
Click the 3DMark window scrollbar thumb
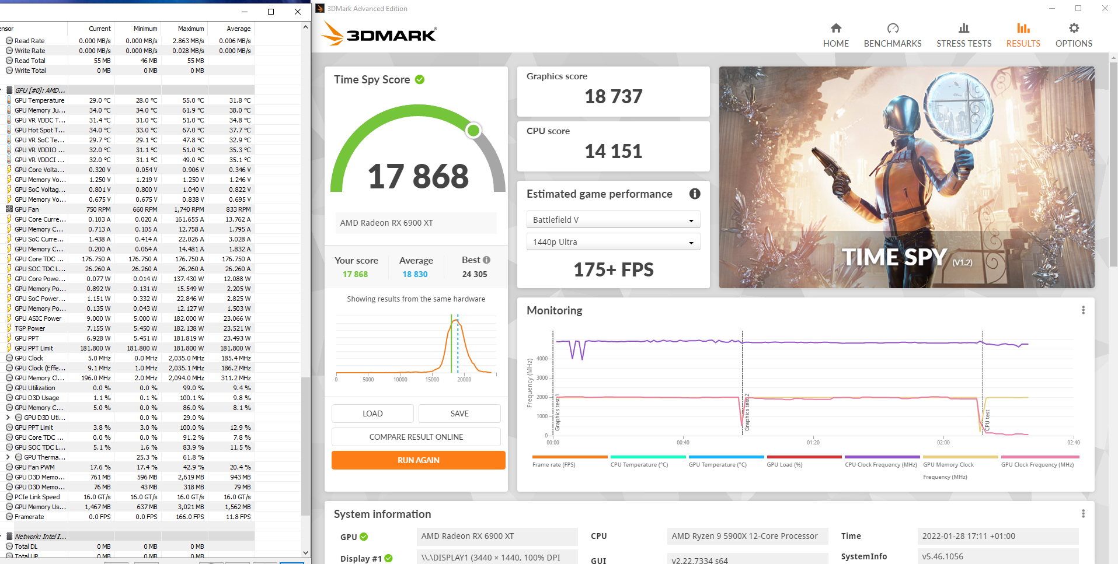tap(1113, 165)
